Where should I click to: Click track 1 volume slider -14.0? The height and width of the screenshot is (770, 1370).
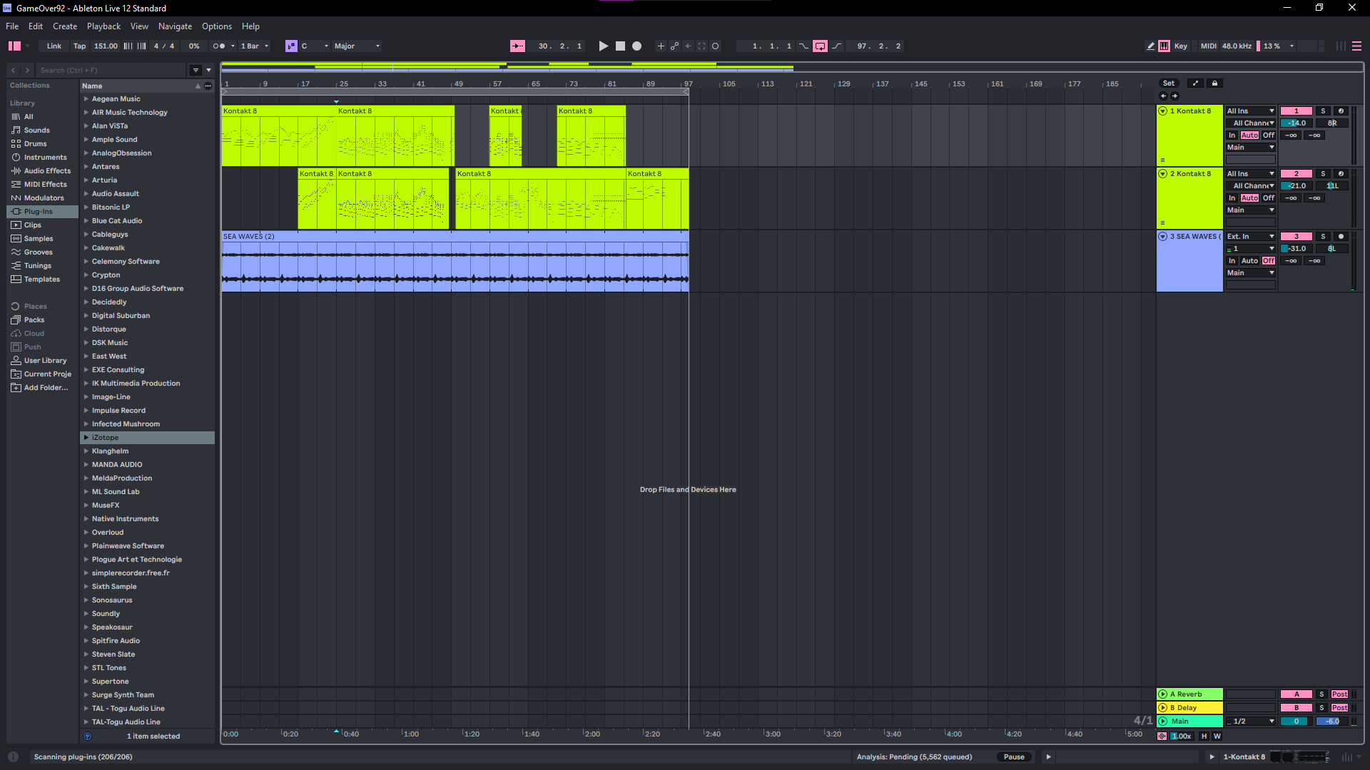click(1297, 123)
